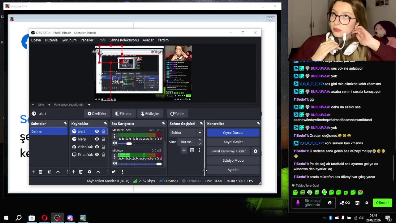Open Masaüstü Ses options three-dot button
Screen dimensions: 396x223
[x=115, y=136]
